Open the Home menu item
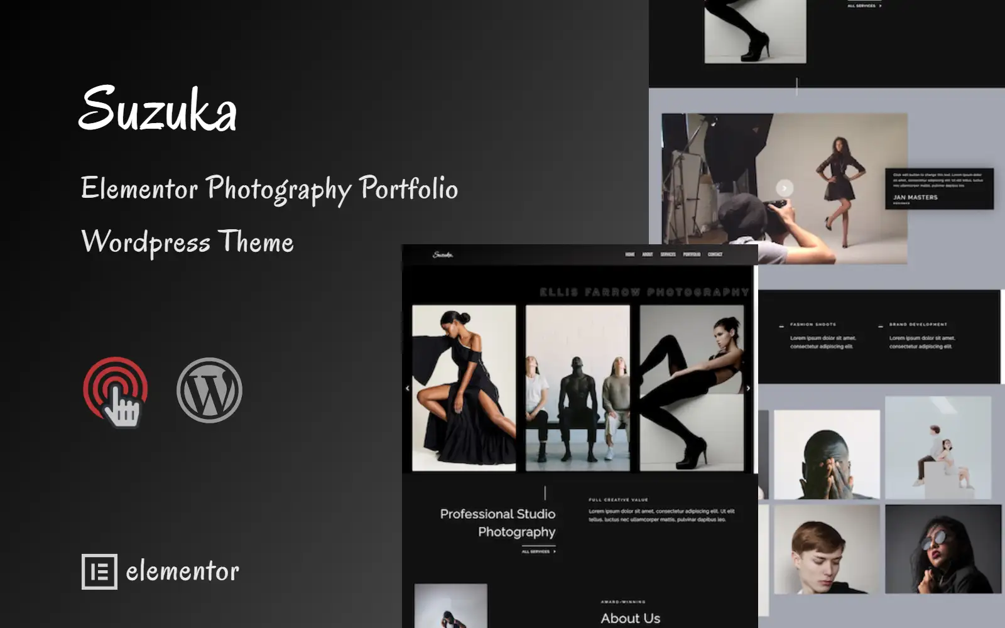This screenshot has height=628, width=1005. (x=630, y=254)
